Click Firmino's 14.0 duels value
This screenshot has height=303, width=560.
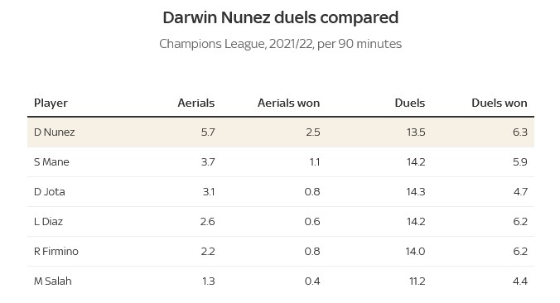(x=415, y=251)
